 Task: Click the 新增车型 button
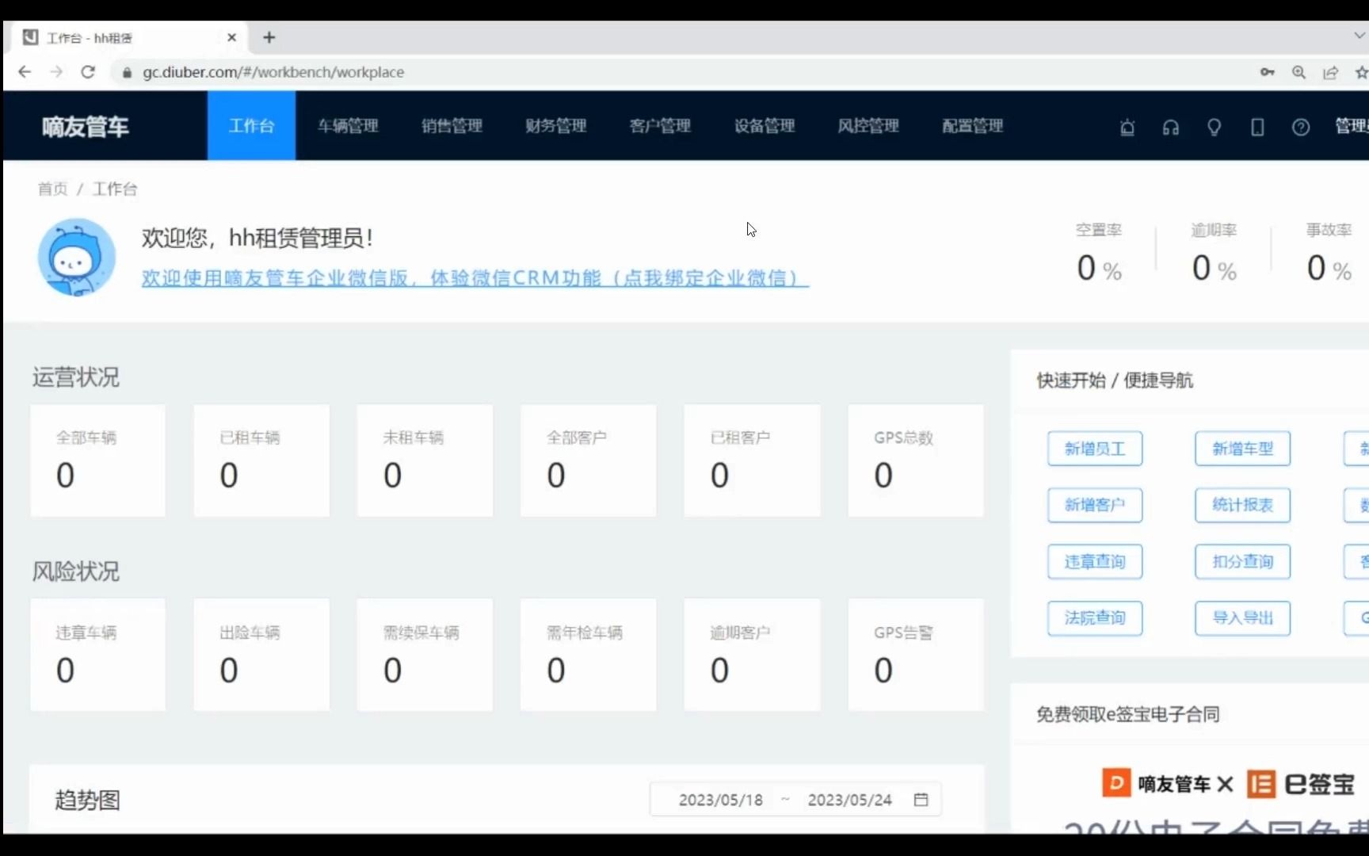click(x=1242, y=449)
